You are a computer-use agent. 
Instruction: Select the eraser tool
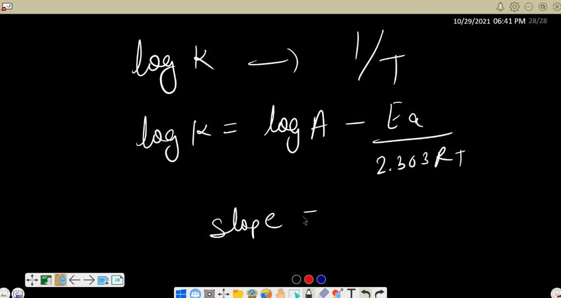click(323, 294)
